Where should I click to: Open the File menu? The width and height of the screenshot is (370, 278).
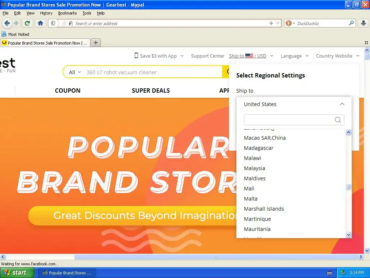click(5, 13)
